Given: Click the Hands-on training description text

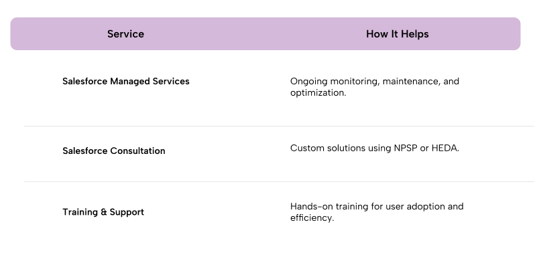Looking at the screenshot, I should (377, 212).
